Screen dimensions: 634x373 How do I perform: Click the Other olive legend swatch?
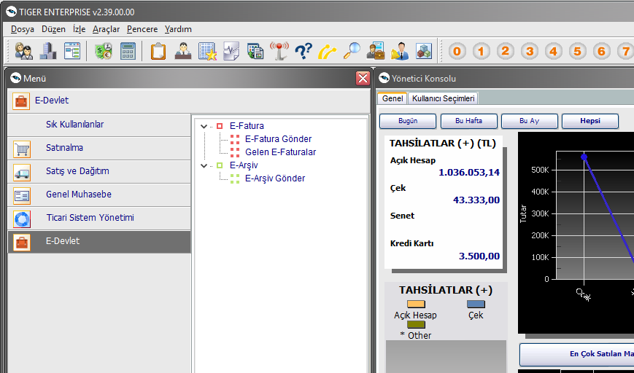416,325
